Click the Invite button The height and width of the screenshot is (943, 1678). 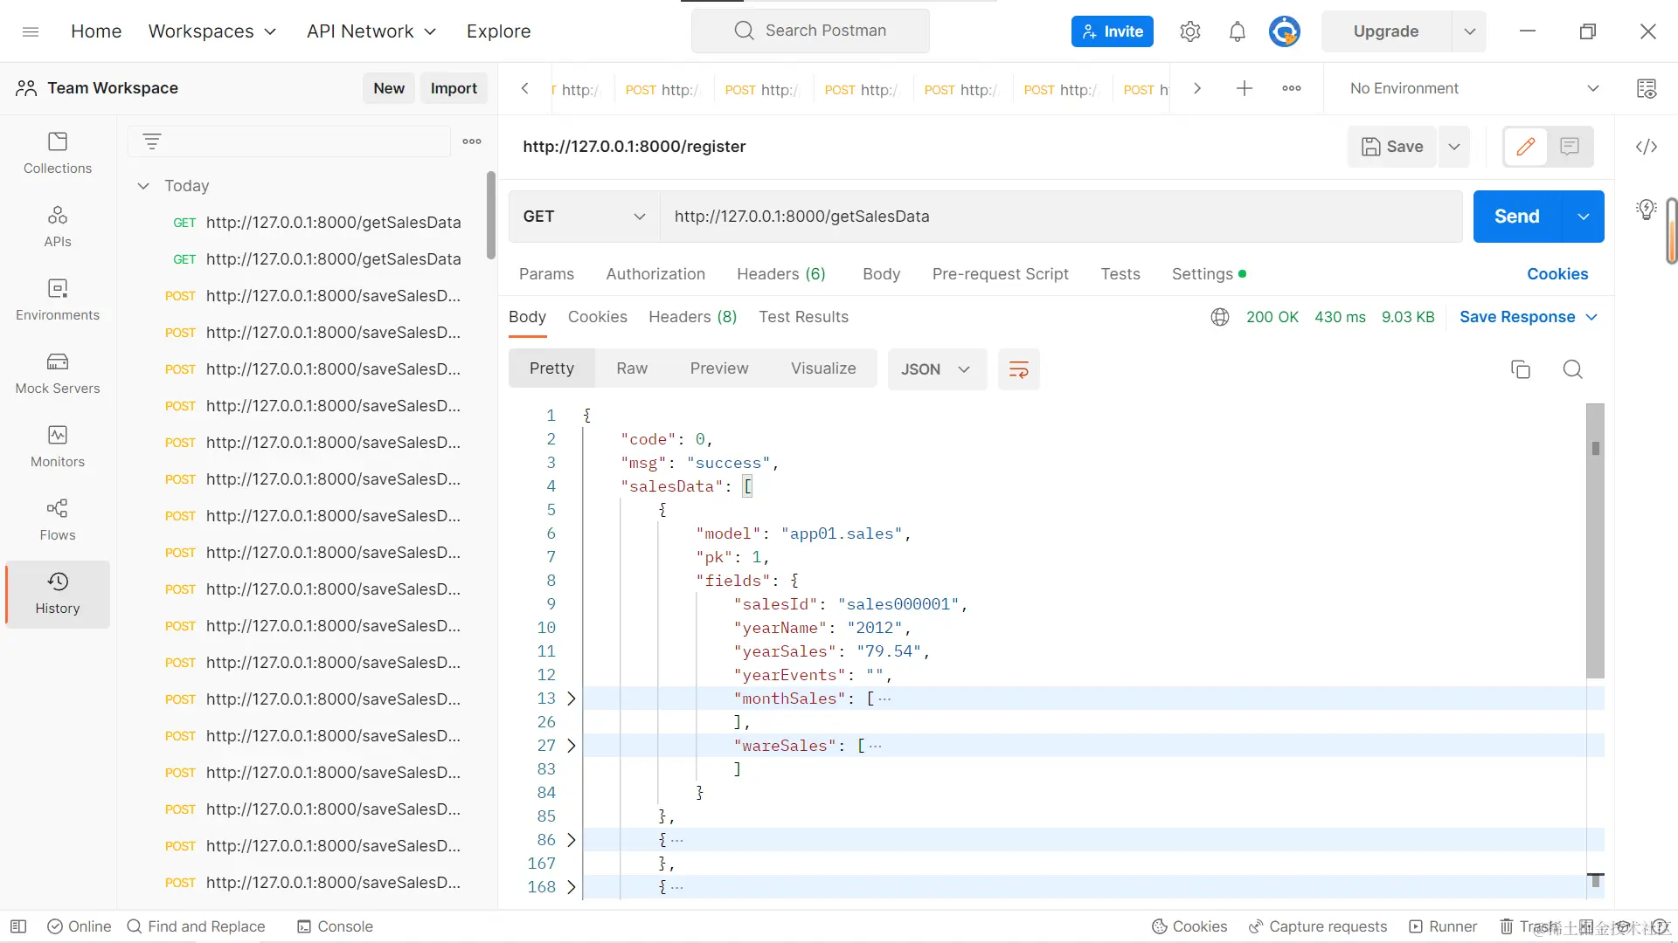tap(1112, 31)
